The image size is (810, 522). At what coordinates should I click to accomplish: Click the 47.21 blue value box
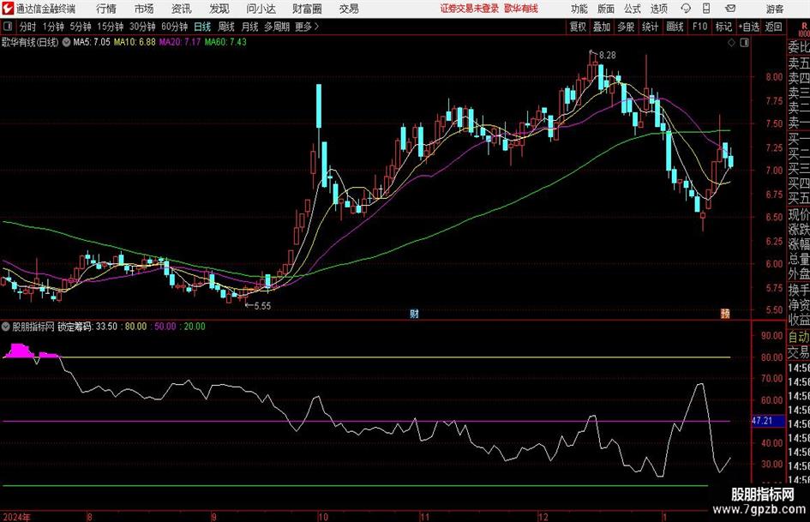(767, 421)
